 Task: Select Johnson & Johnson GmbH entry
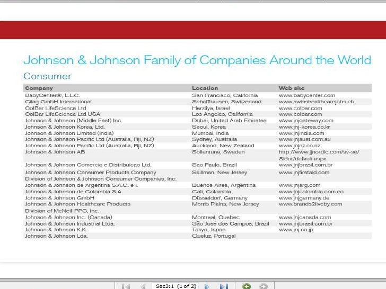pyautogui.click(x=59, y=198)
